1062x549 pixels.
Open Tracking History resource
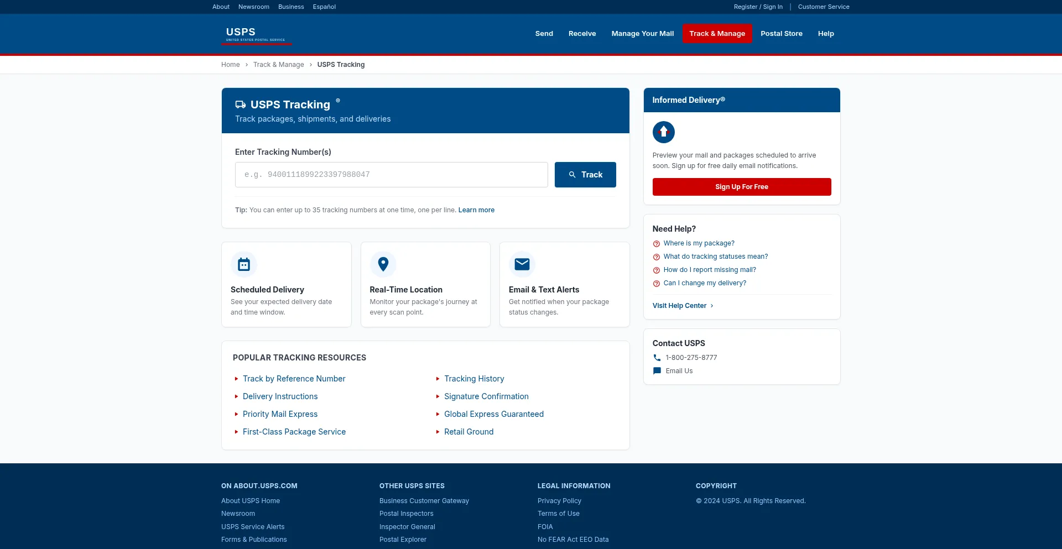tap(474, 379)
